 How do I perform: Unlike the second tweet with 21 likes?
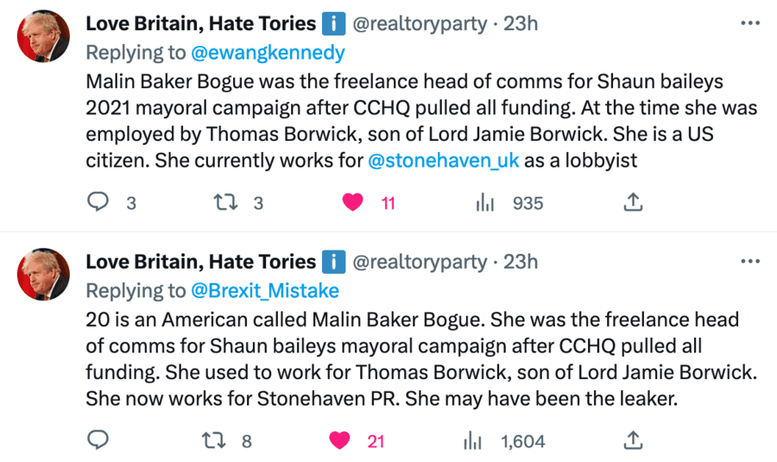340,440
